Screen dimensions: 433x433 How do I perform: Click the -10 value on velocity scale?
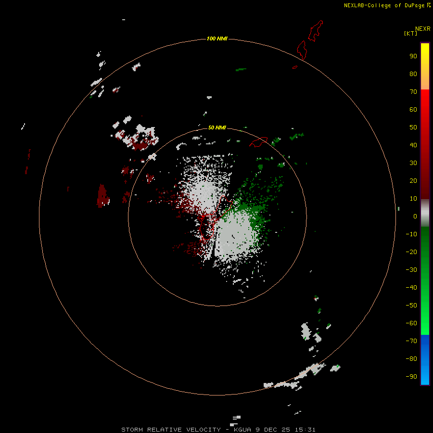[x=411, y=234]
